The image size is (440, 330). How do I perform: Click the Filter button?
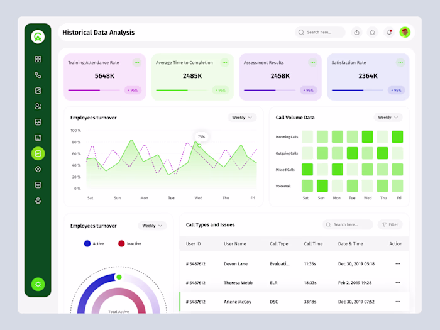[x=390, y=224]
